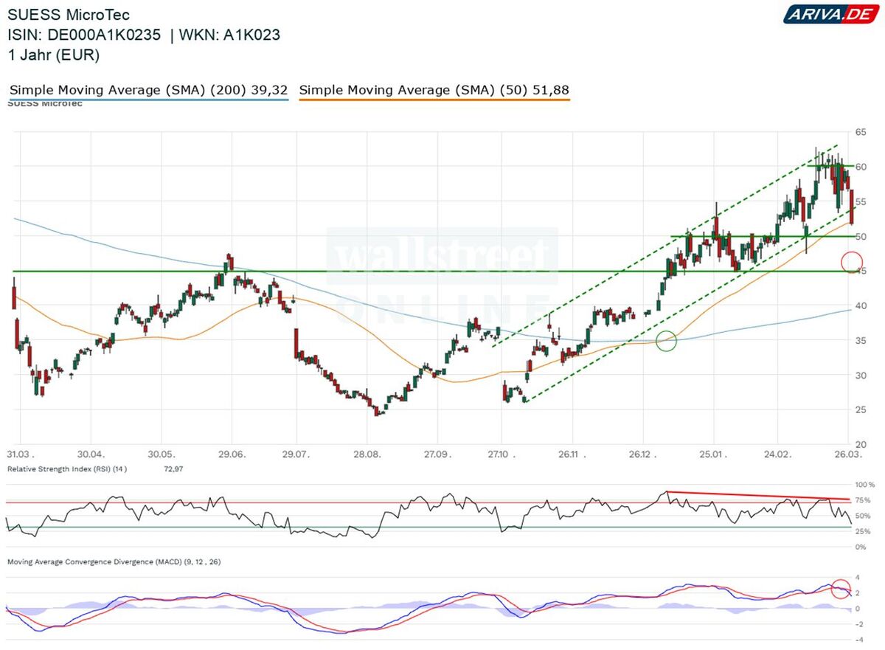The image size is (885, 650).
Task: Click the 30.04. date axis label
Action: tap(90, 453)
